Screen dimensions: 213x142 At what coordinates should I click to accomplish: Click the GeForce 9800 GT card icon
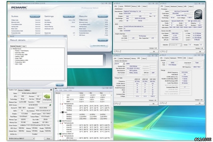click(x=60, y=134)
